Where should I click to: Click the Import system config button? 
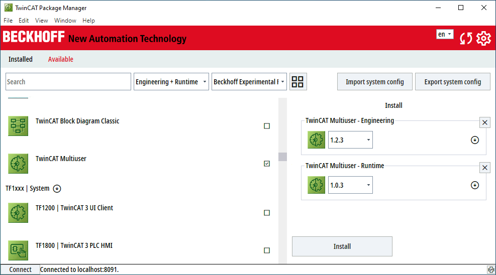click(374, 82)
